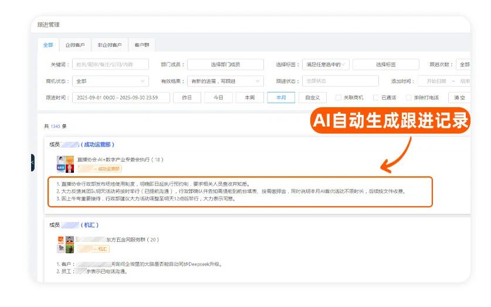The image size is (491, 307).
Task: Click the 东方五金网服务群 group avatar
Action: (x=65, y=244)
